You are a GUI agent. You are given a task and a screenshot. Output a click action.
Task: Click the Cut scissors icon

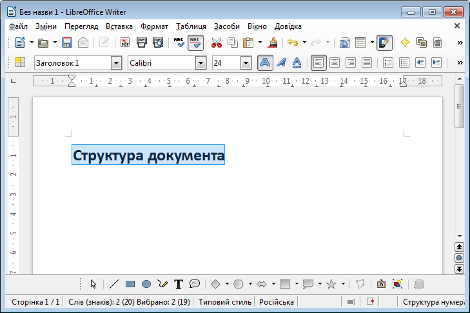point(216,43)
